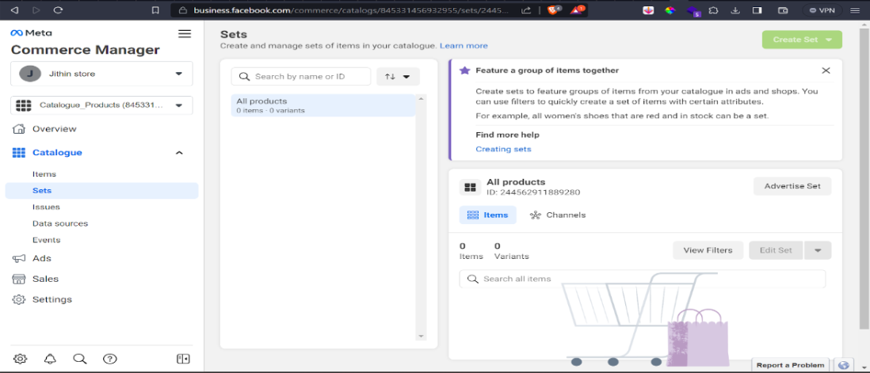Click the Ads megaphone icon

[x=19, y=258]
